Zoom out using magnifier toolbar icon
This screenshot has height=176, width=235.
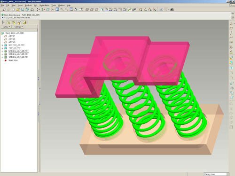click(x=67, y=9)
